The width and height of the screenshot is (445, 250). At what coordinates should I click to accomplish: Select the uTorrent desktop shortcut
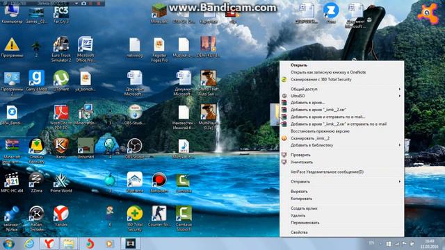(61, 81)
